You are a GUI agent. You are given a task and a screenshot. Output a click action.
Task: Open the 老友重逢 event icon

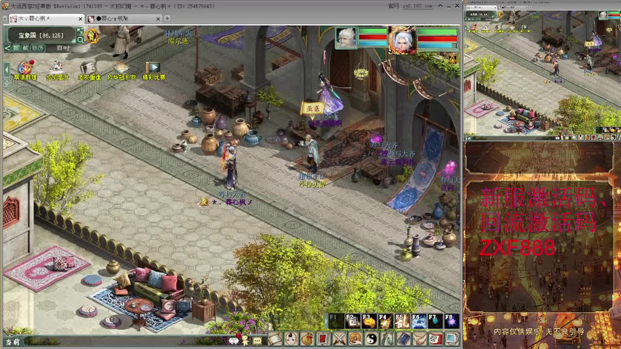(x=89, y=70)
